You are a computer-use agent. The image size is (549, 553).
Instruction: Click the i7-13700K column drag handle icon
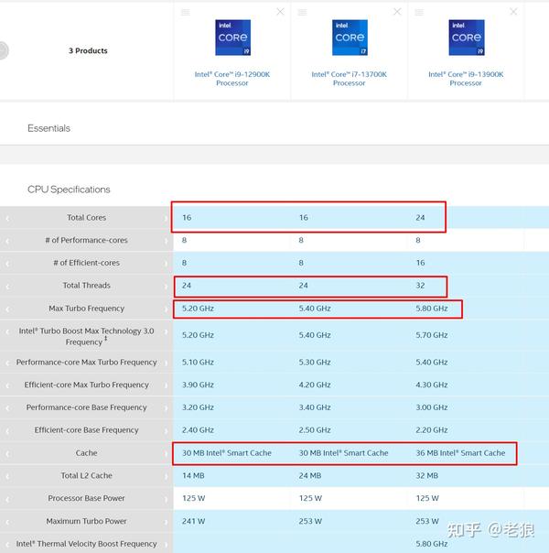pyautogui.click(x=302, y=12)
